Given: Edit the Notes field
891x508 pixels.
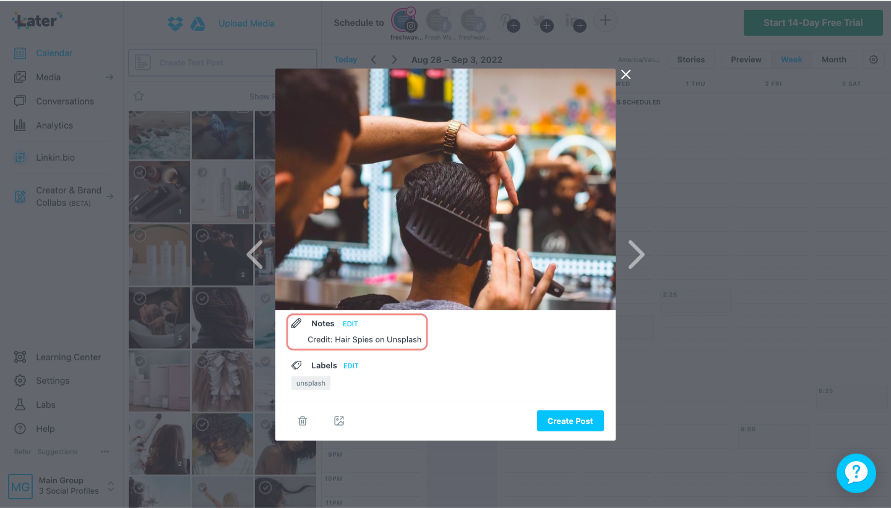Looking at the screenshot, I should (x=350, y=324).
